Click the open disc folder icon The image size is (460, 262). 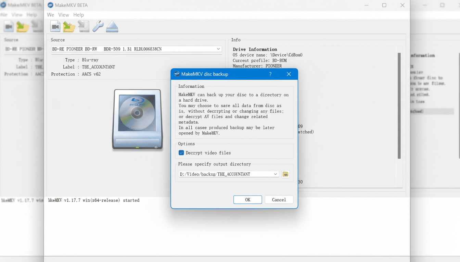69,26
